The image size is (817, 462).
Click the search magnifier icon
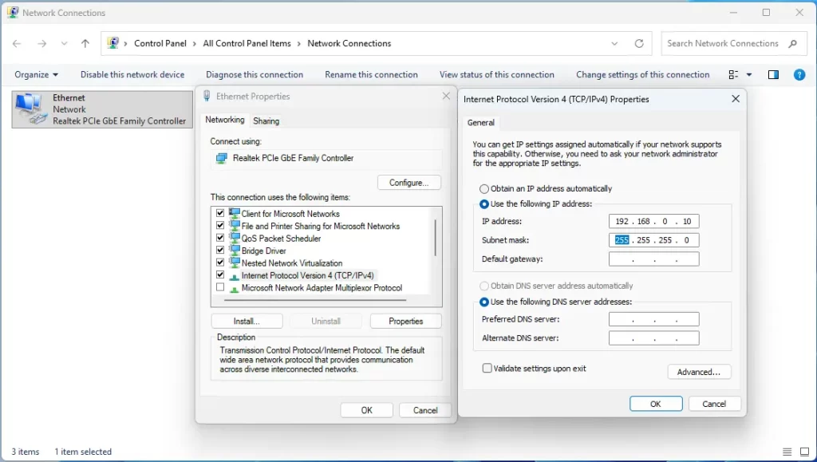pyautogui.click(x=792, y=44)
